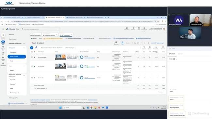Open the Hilfe icon in top bar
The image size is (212, 119).
pos(139,28)
